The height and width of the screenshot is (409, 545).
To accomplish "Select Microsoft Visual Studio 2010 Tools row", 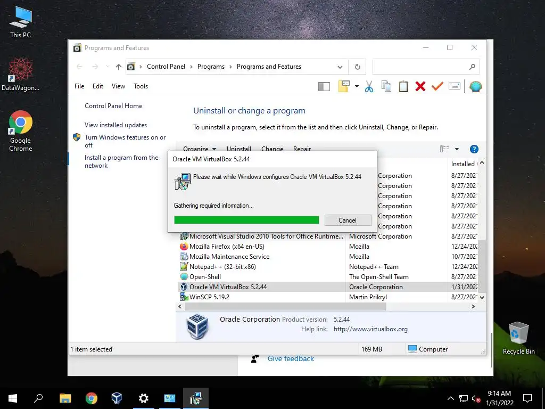I will point(328,236).
